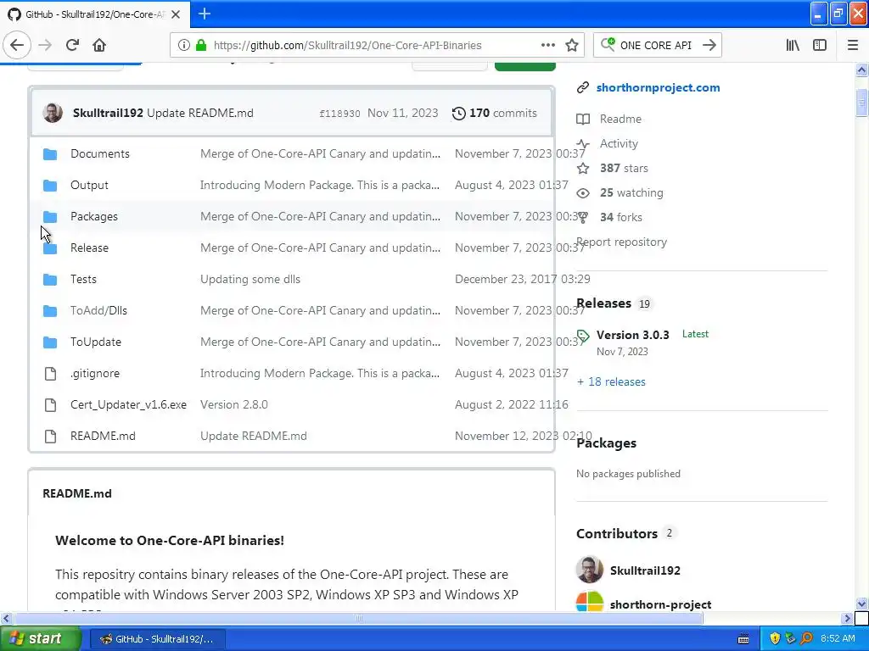Click the green secure padlock icon

(x=200, y=45)
